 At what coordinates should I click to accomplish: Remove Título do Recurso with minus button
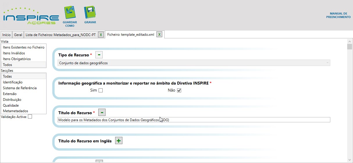tap(102, 112)
